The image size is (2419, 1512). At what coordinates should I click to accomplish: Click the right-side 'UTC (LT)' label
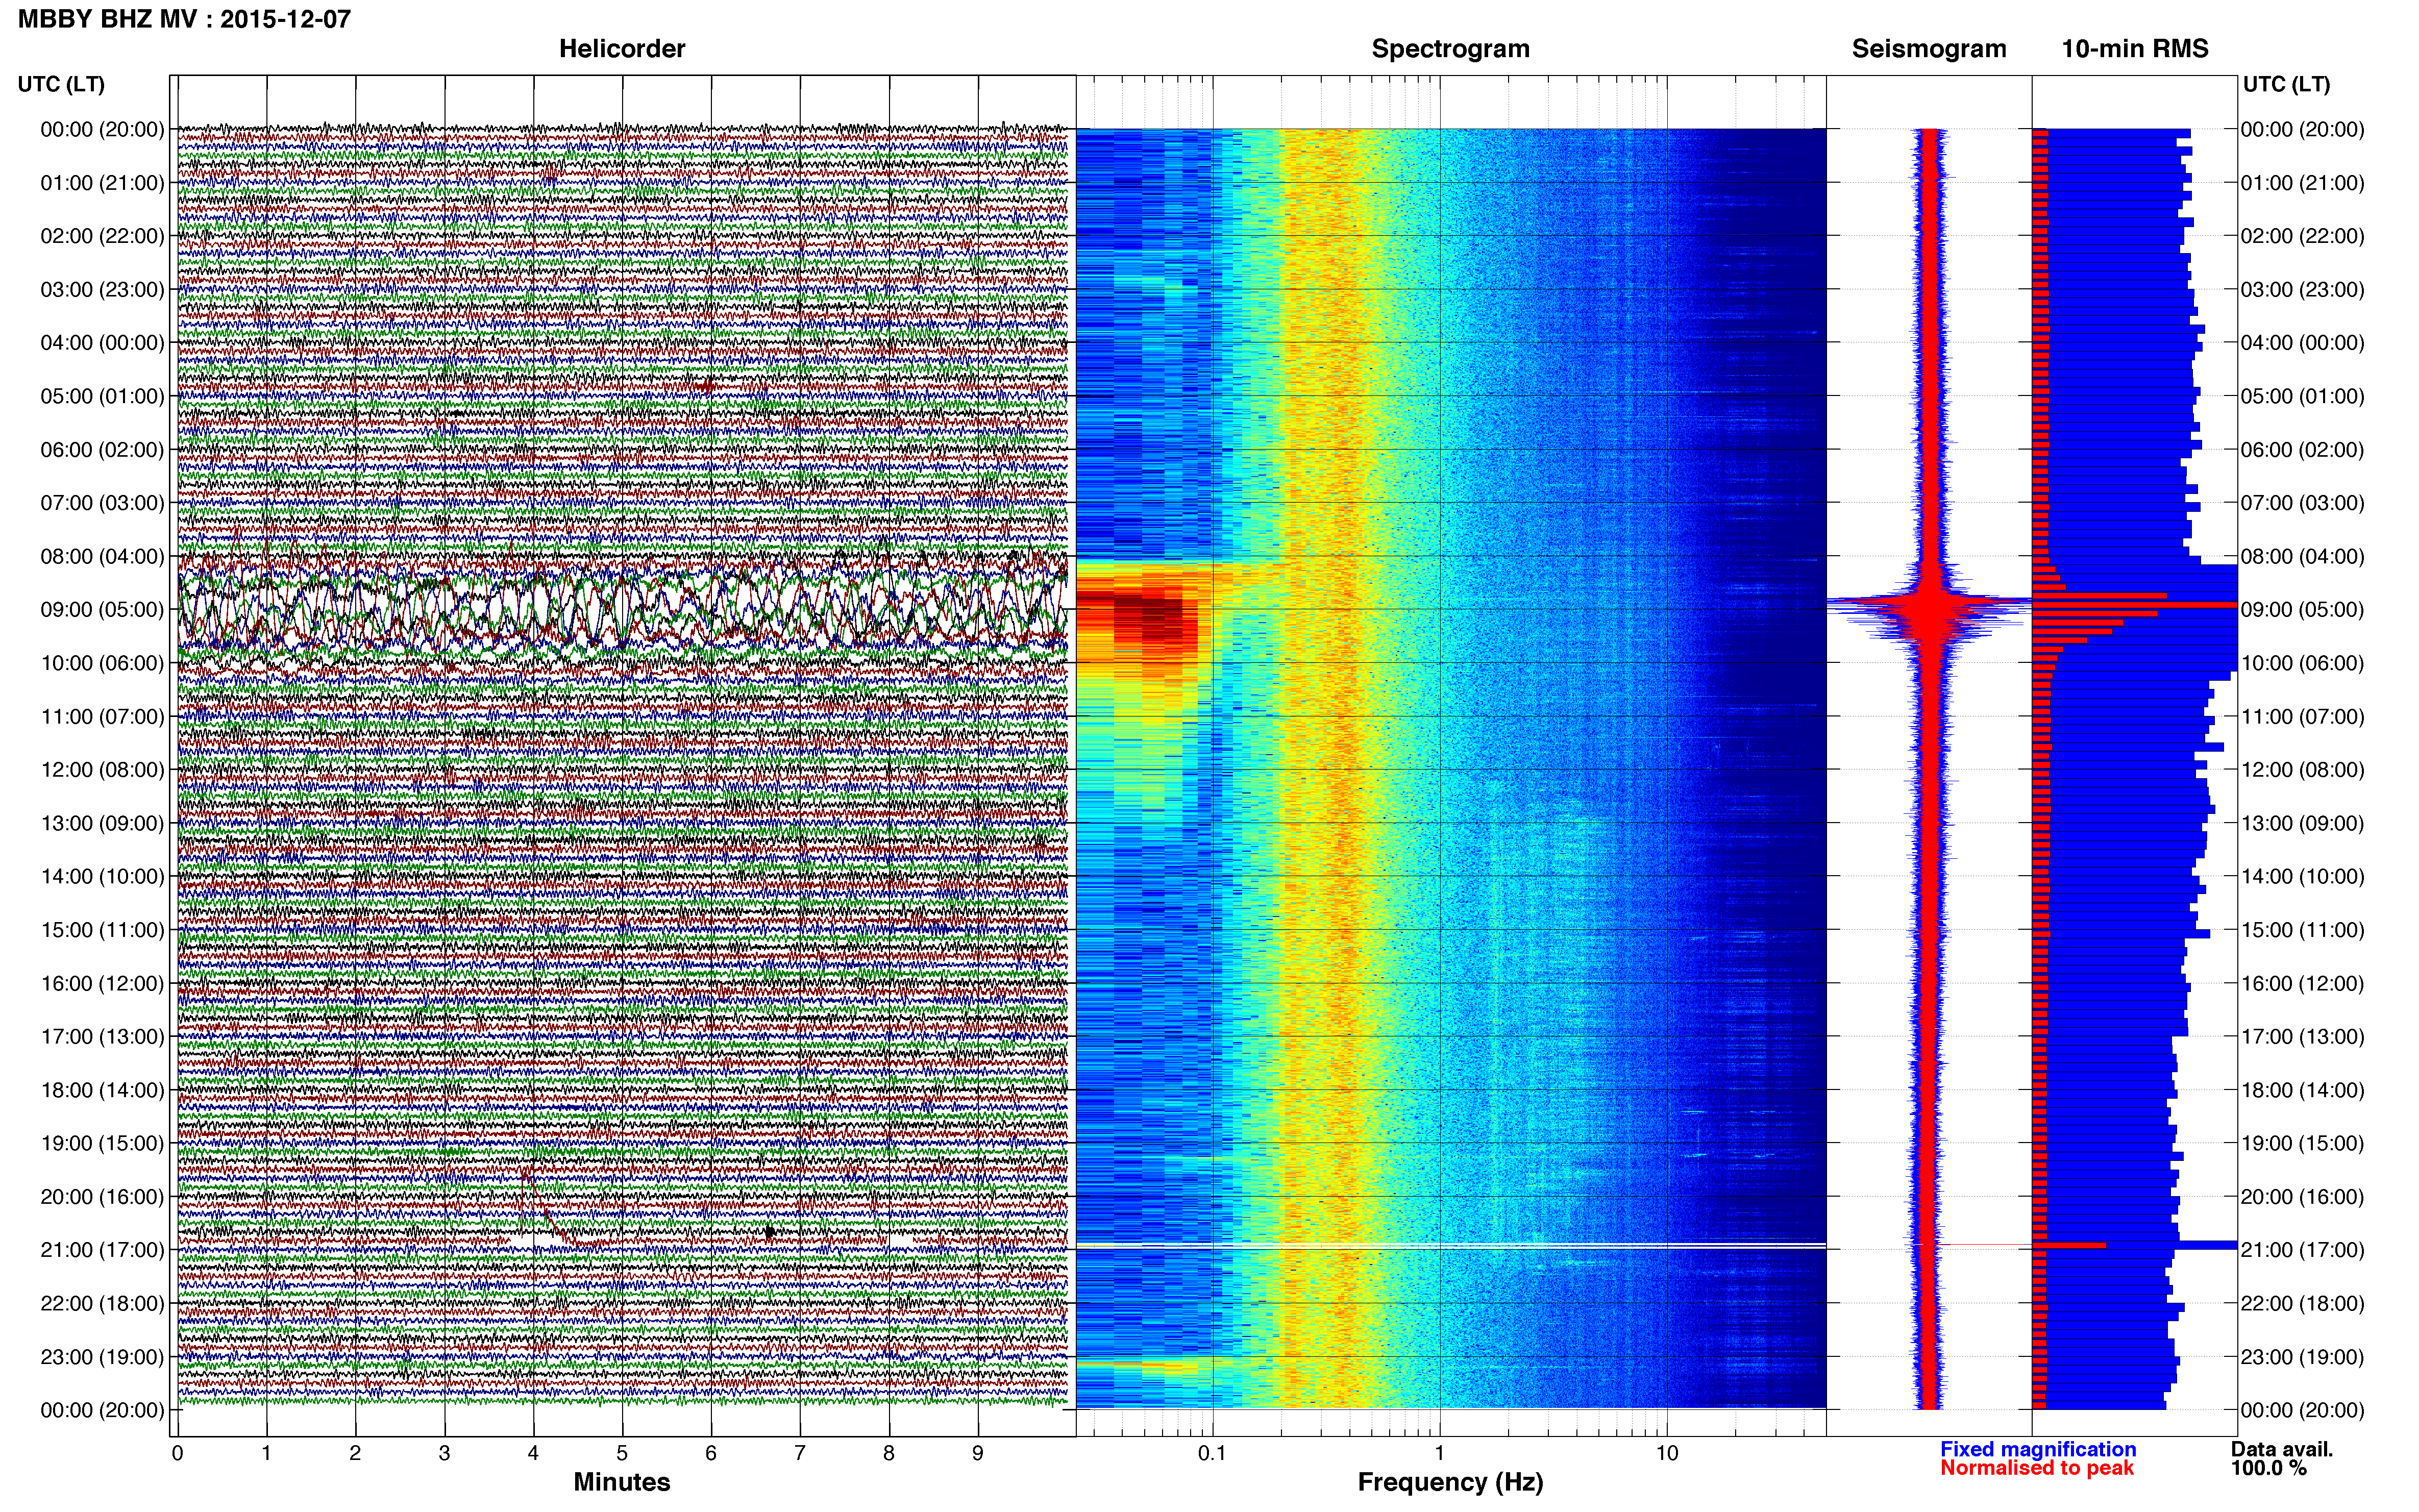(x=2286, y=84)
